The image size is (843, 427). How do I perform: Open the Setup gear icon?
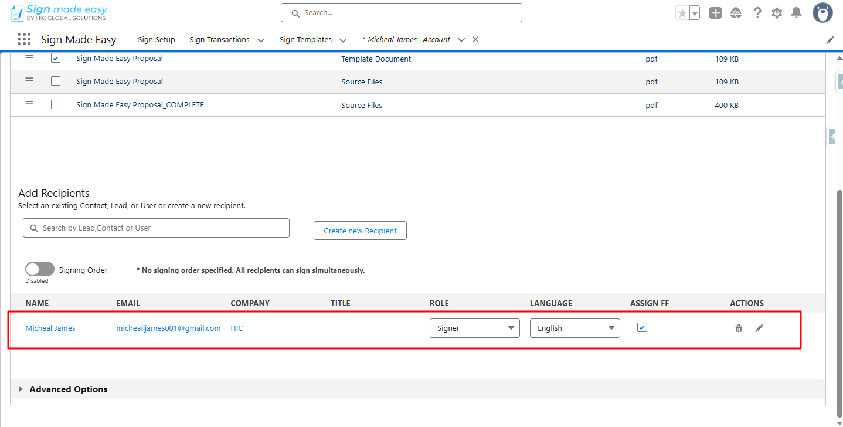pyautogui.click(x=777, y=13)
